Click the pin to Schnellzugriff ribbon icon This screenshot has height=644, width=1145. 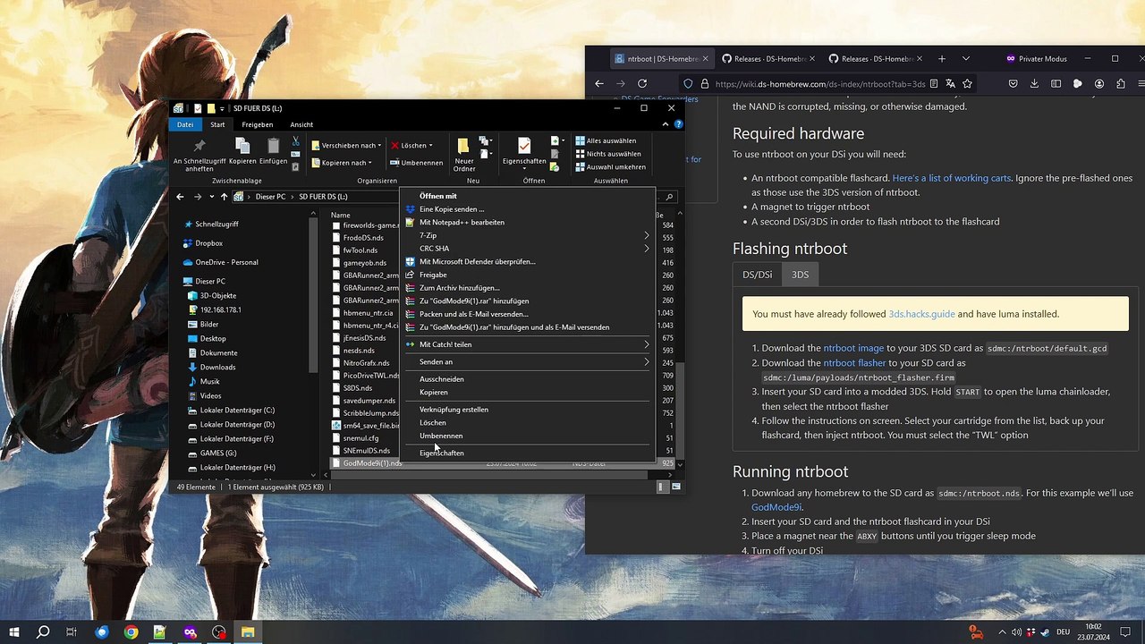click(x=199, y=146)
